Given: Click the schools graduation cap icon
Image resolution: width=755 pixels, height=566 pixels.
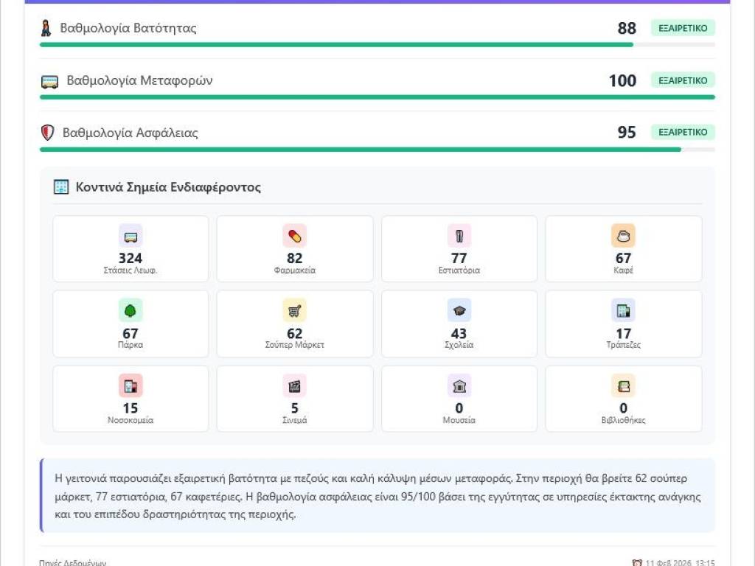Looking at the screenshot, I should (459, 311).
